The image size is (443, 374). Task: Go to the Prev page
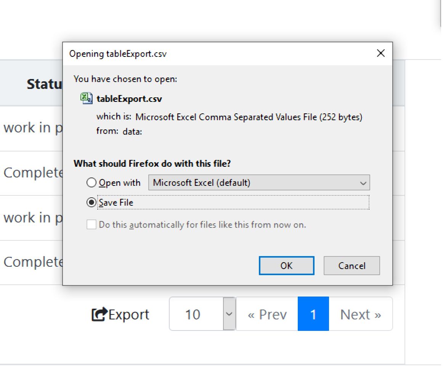pyautogui.click(x=267, y=314)
